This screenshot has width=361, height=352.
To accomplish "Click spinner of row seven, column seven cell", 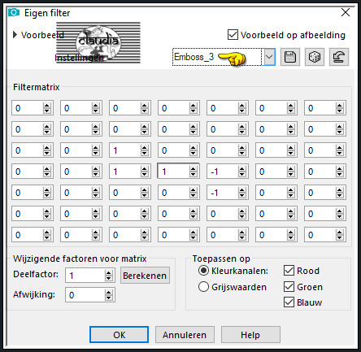I will [340, 235].
